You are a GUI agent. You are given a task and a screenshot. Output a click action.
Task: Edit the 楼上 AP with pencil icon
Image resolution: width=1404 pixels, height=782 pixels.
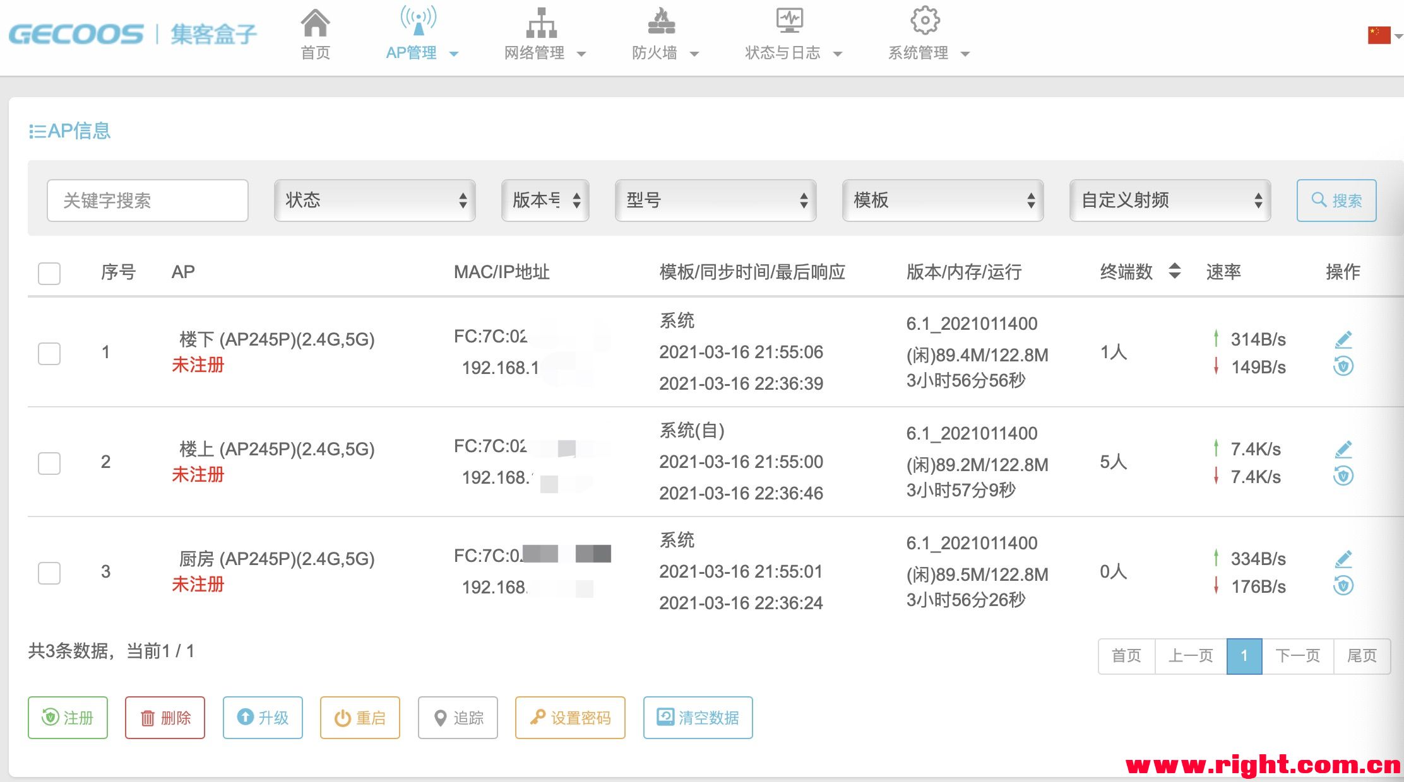[x=1343, y=450]
